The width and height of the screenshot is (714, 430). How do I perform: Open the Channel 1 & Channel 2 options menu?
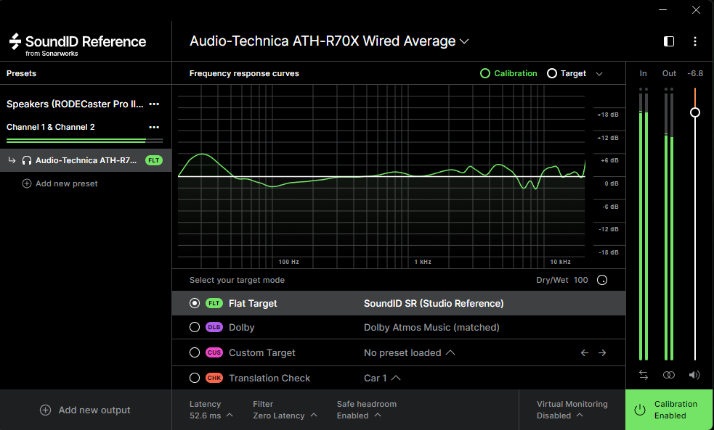(154, 128)
